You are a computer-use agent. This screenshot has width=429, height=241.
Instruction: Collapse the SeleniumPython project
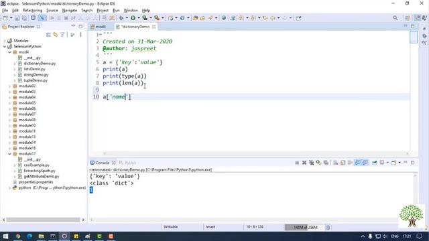pyautogui.click(x=5, y=46)
